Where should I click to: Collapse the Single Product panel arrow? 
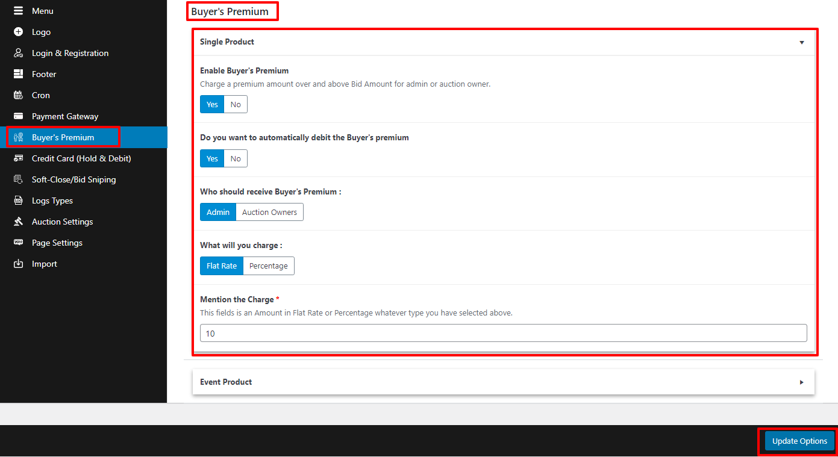point(802,42)
